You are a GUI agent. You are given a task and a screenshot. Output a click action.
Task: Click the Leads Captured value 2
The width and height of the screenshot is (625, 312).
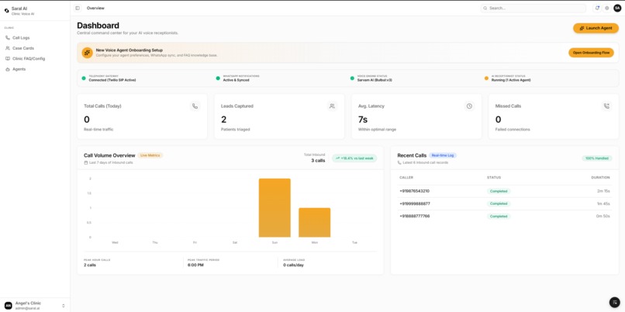tap(223, 119)
